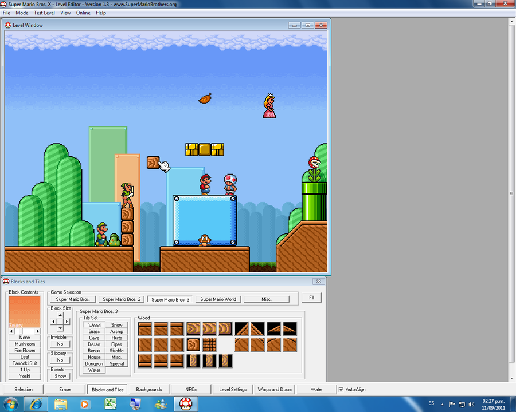The height and width of the screenshot is (412, 516).
Task: Toggle the Slippery No button
Action: (x=60, y=360)
